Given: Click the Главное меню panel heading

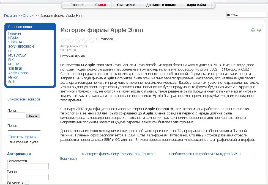Looking at the screenshot, I should tap(20, 27).
